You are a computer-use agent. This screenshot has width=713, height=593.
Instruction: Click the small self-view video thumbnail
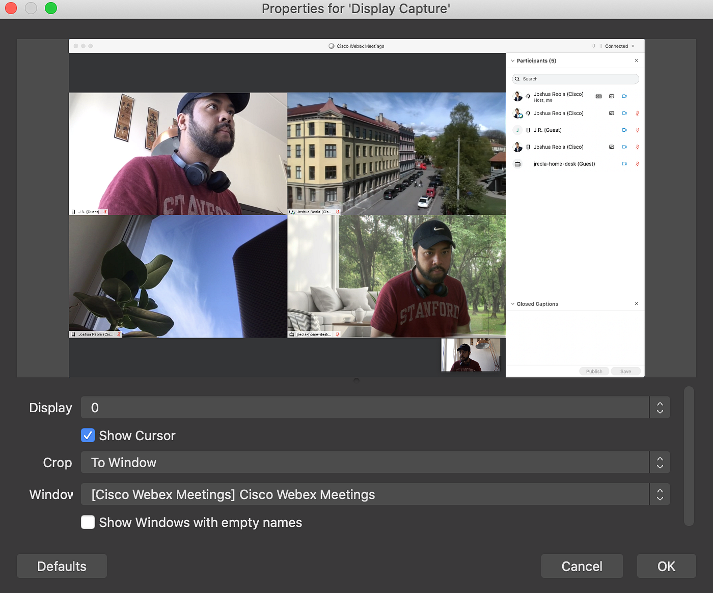pos(471,355)
